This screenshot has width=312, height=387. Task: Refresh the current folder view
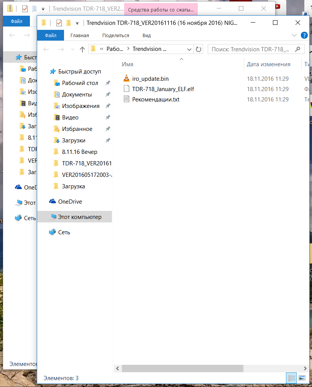tap(199, 49)
